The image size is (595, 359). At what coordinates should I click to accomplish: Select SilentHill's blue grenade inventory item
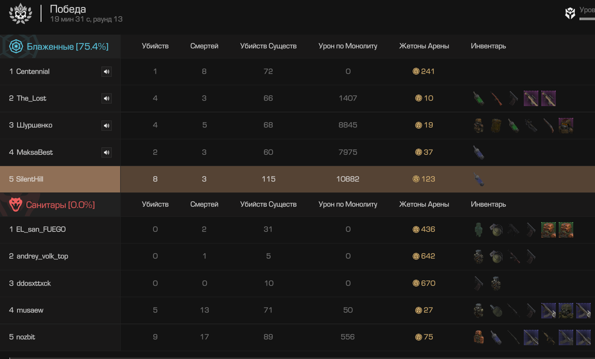479,179
